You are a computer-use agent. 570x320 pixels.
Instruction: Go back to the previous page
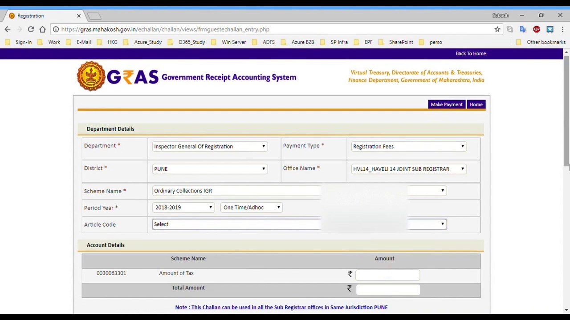(8, 29)
